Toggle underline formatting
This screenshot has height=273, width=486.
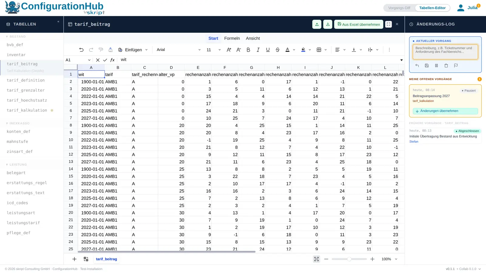coord(268,50)
